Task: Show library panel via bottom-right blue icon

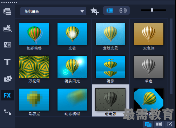Action: click(148, 124)
